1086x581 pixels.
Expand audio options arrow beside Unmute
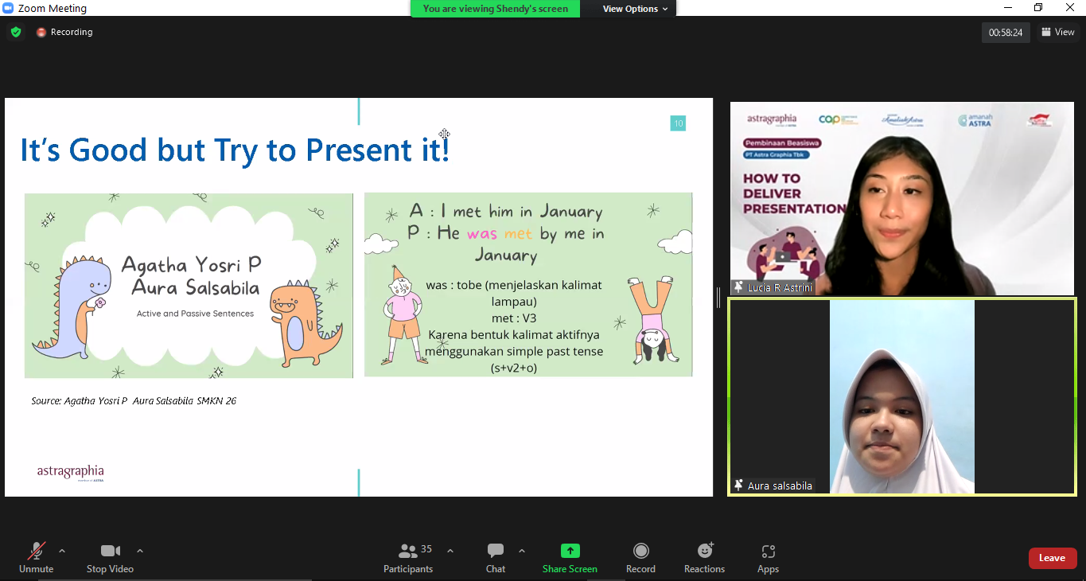coord(62,551)
